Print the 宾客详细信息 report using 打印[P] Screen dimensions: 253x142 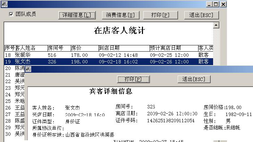[130, 79]
